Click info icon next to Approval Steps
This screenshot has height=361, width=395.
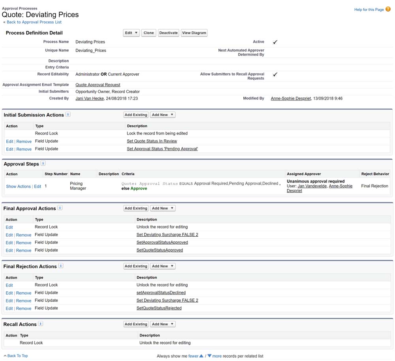[x=43, y=163]
